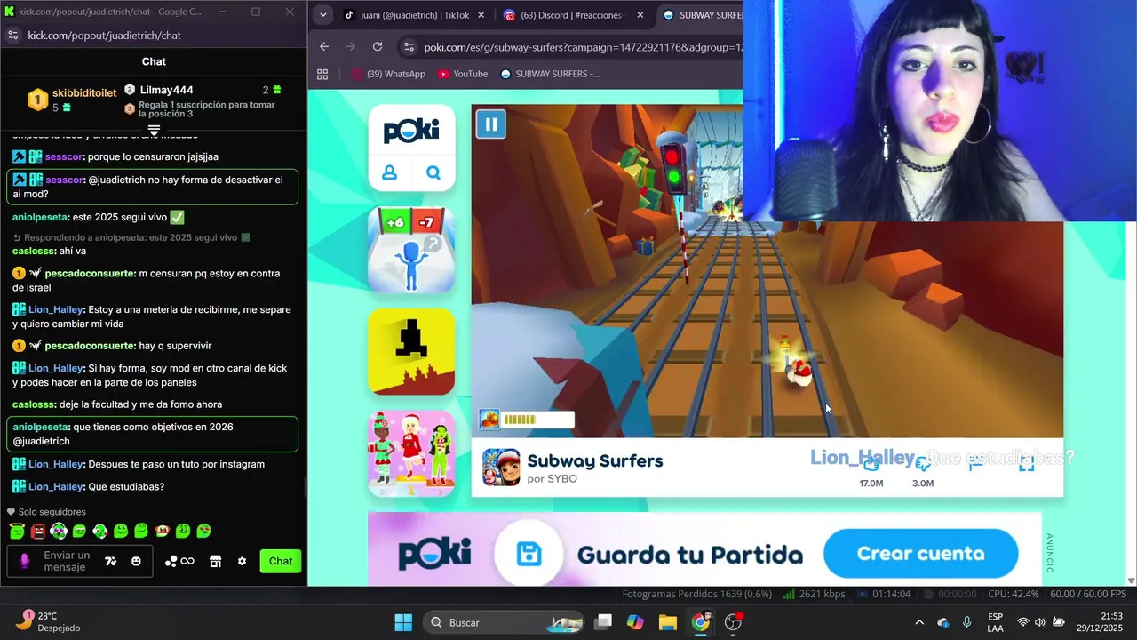This screenshot has height=640, width=1137.
Task: Open the Kick chat shop icon
Action: click(x=215, y=561)
